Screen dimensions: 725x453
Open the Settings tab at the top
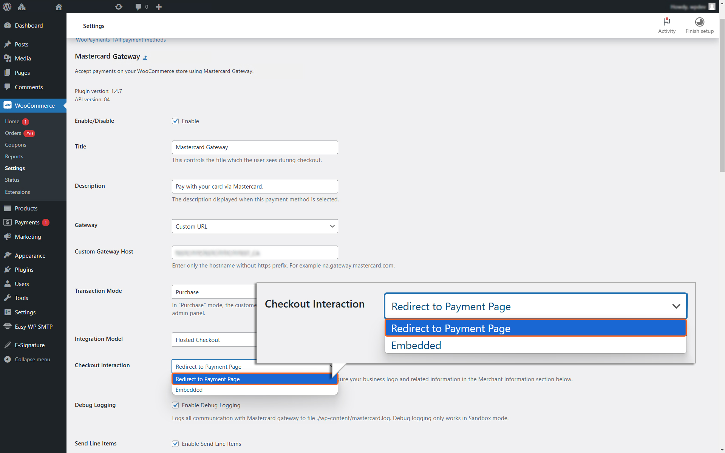point(93,26)
